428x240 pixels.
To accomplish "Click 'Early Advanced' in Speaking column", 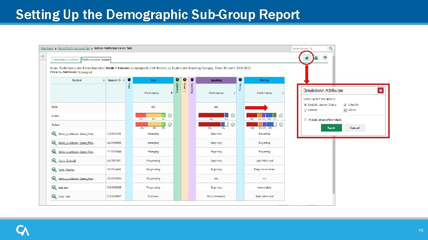I will point(216,196).
